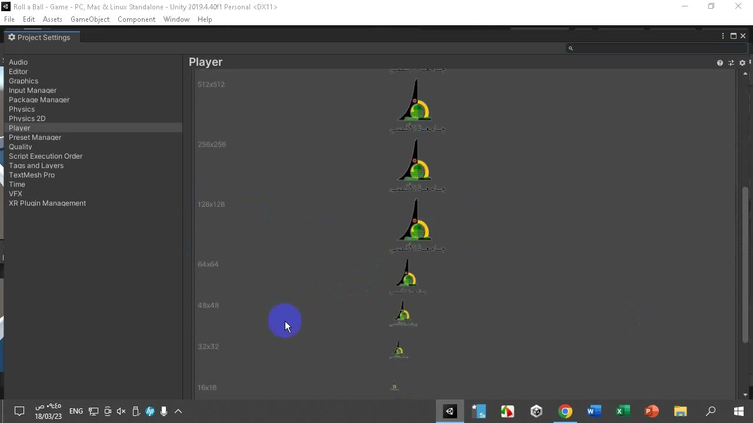Select Audio settings category

(18, 62)
